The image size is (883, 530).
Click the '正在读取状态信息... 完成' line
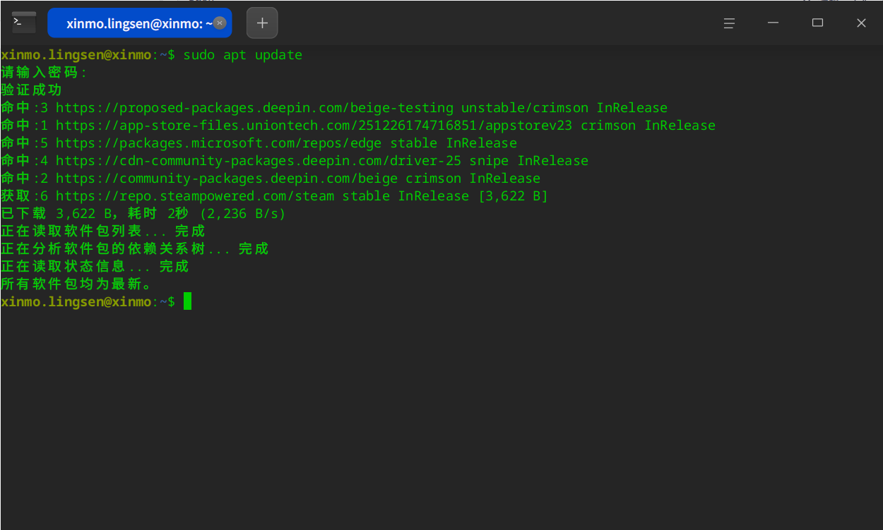(95, 267)
